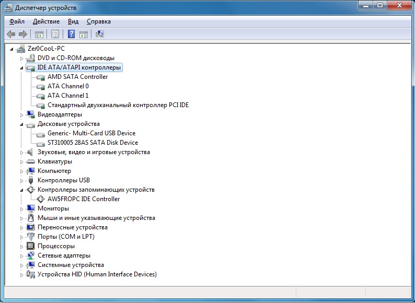
Task: Click the Диспетчер устройств title bar icon
Action: (x=8, y=8)
